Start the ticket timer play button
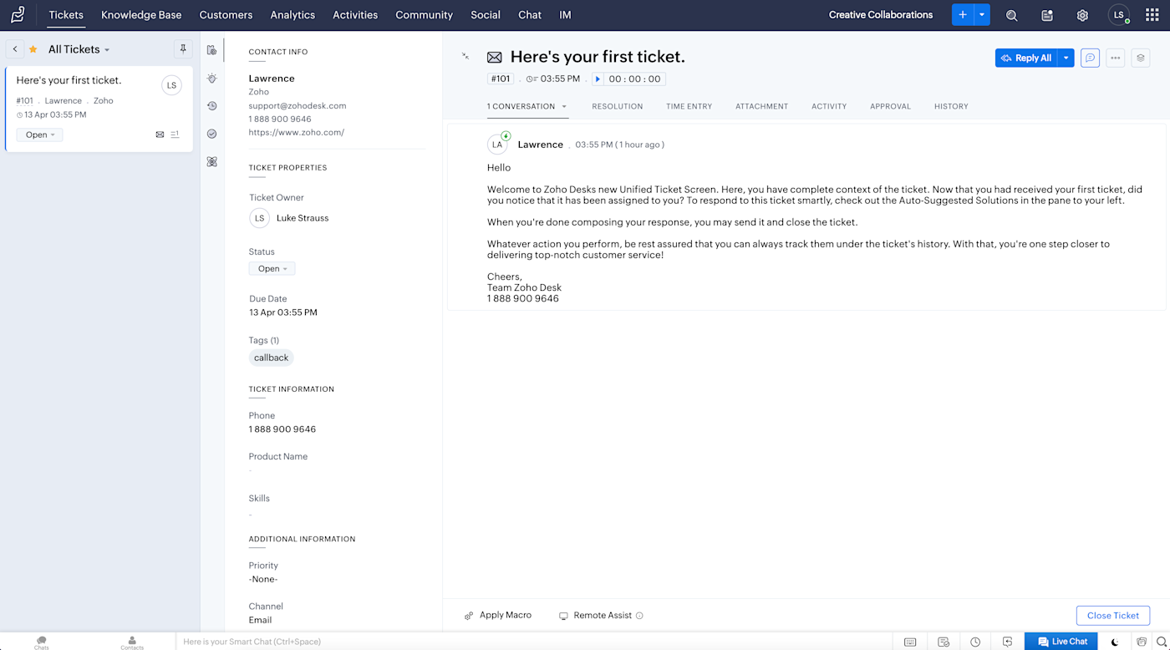The width and height of the screenshot is (1170, 650). tap(598, 79)
